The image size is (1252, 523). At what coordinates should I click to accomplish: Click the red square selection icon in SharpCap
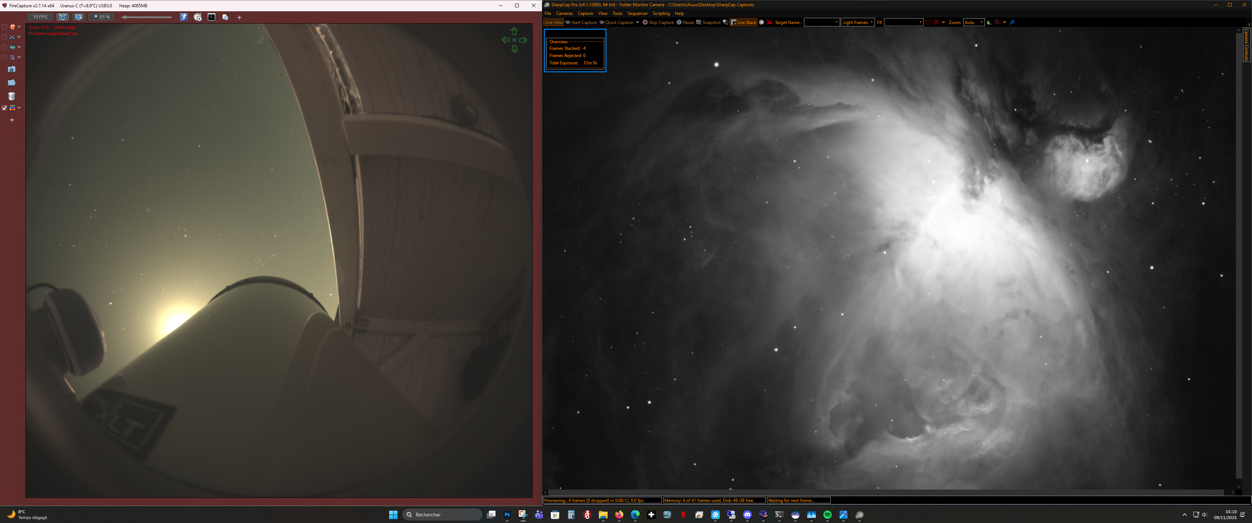coord(928,22)
